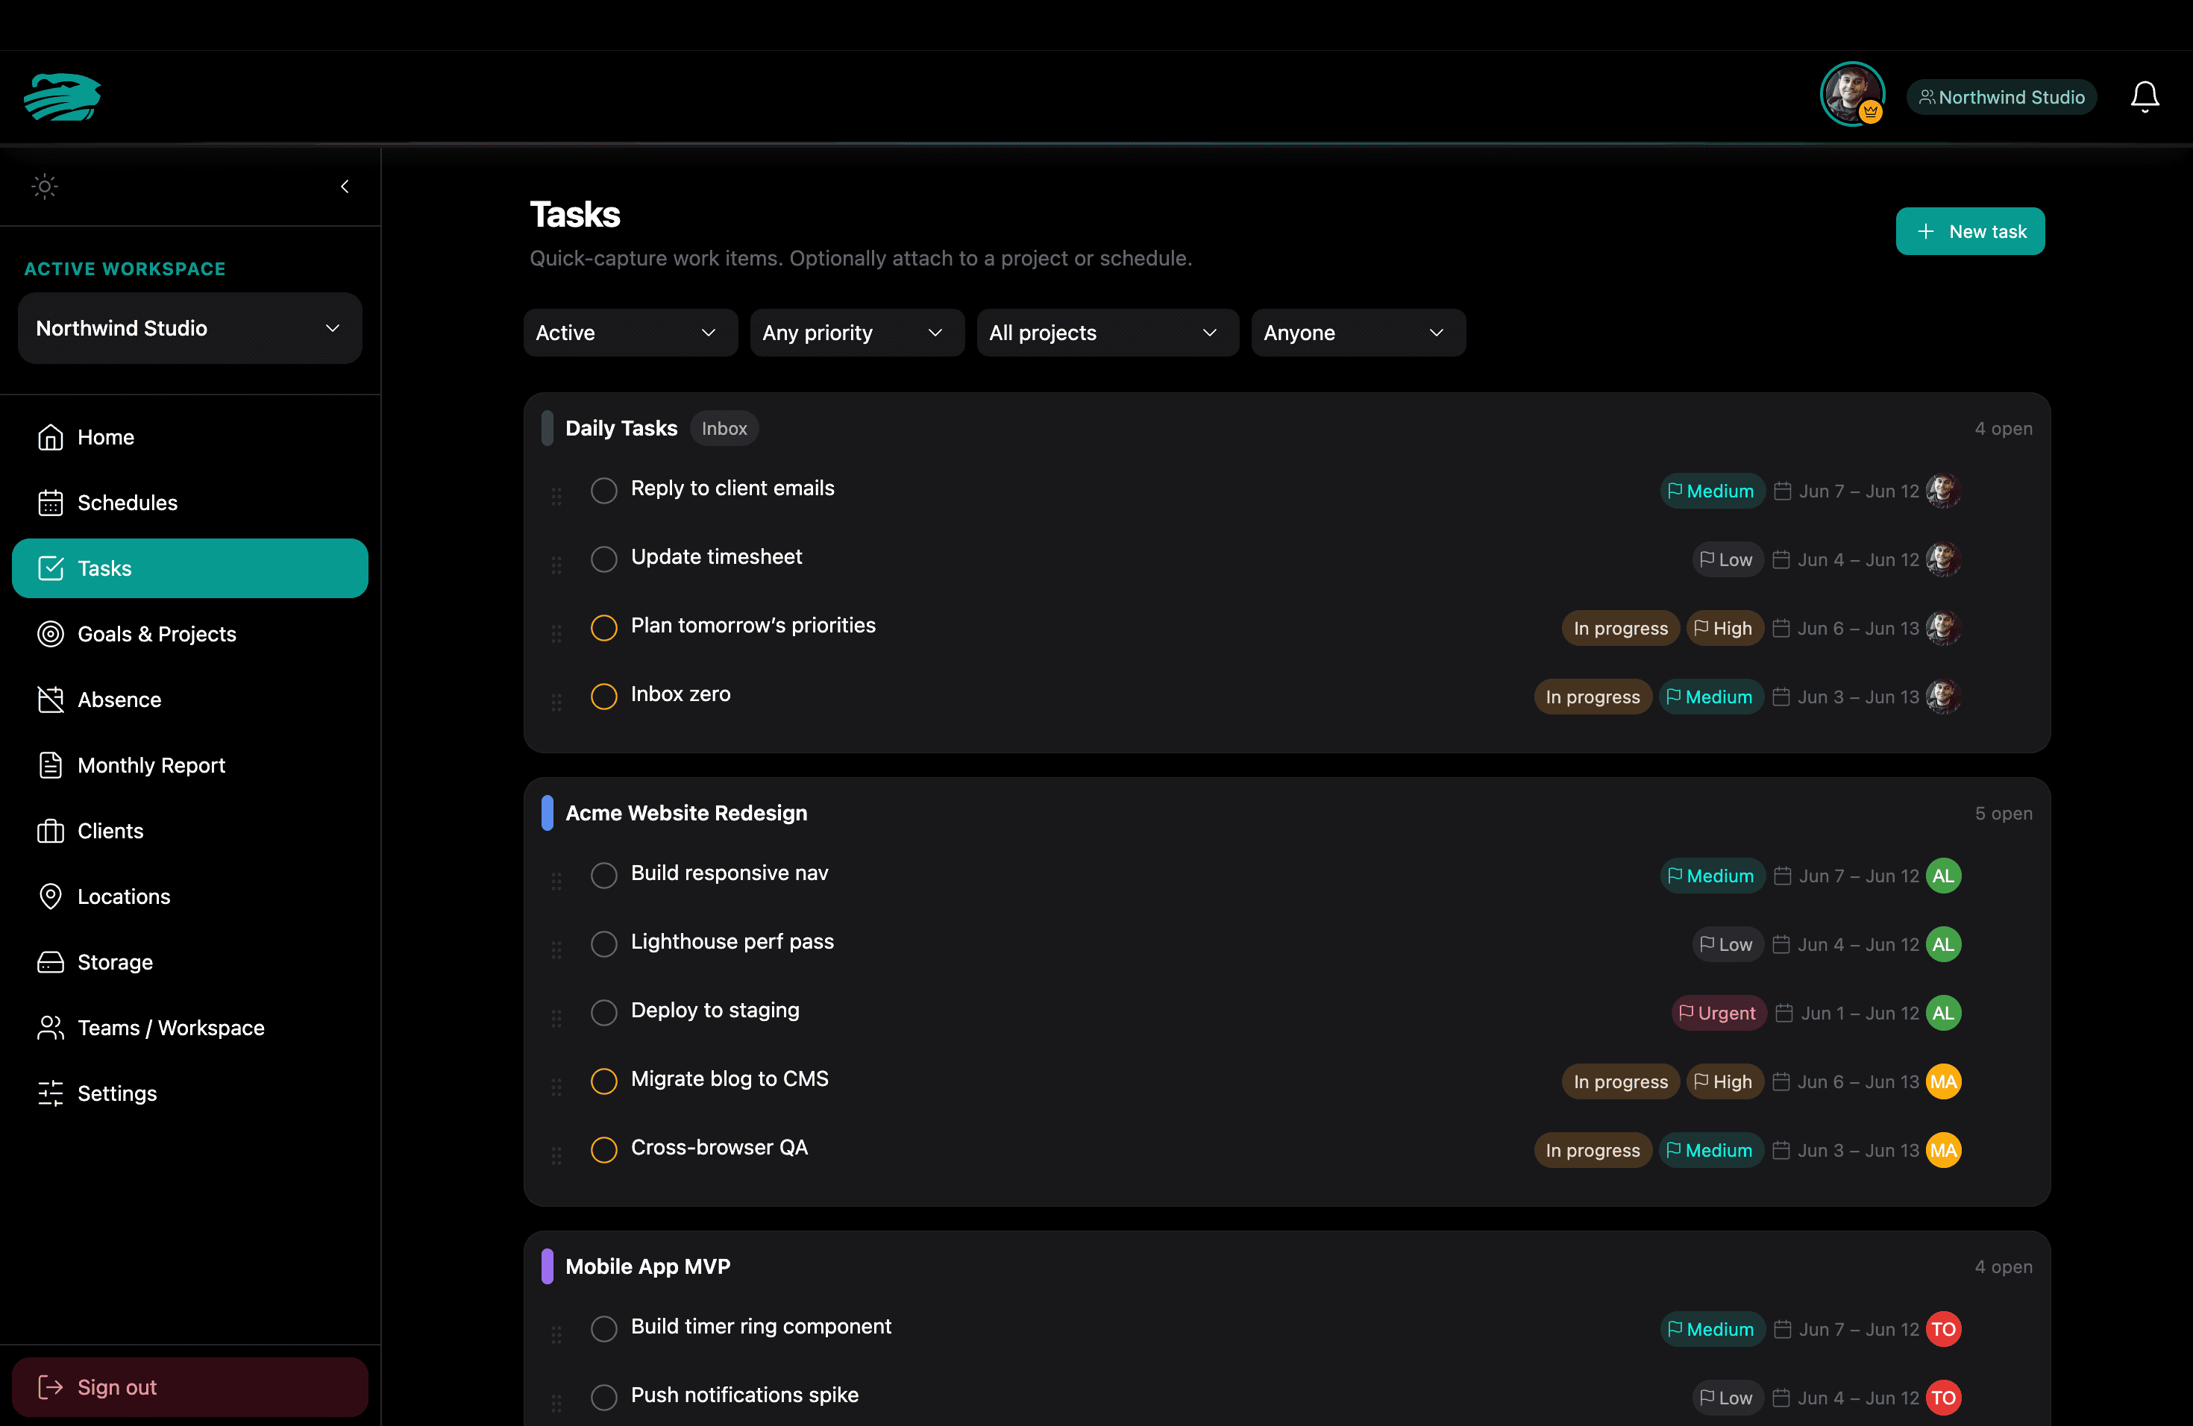Viewport: 2193px width, 1426px height.
Task: Toggle Plan tomorrow's priorities status circle
Action: pos(603,627)
